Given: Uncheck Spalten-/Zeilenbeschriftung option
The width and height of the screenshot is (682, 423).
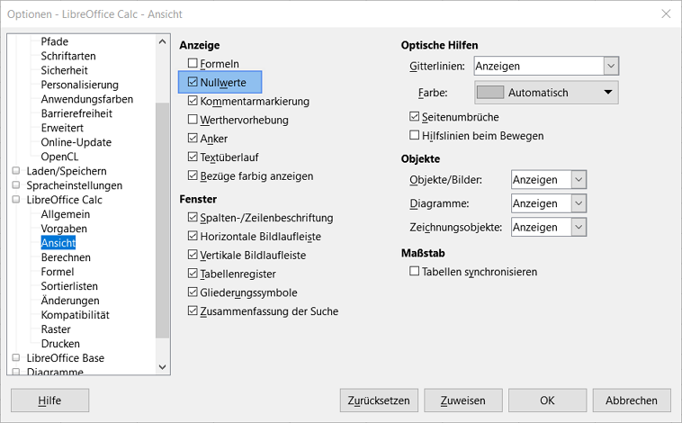Looking at the screenshot, I should (193, 218).
